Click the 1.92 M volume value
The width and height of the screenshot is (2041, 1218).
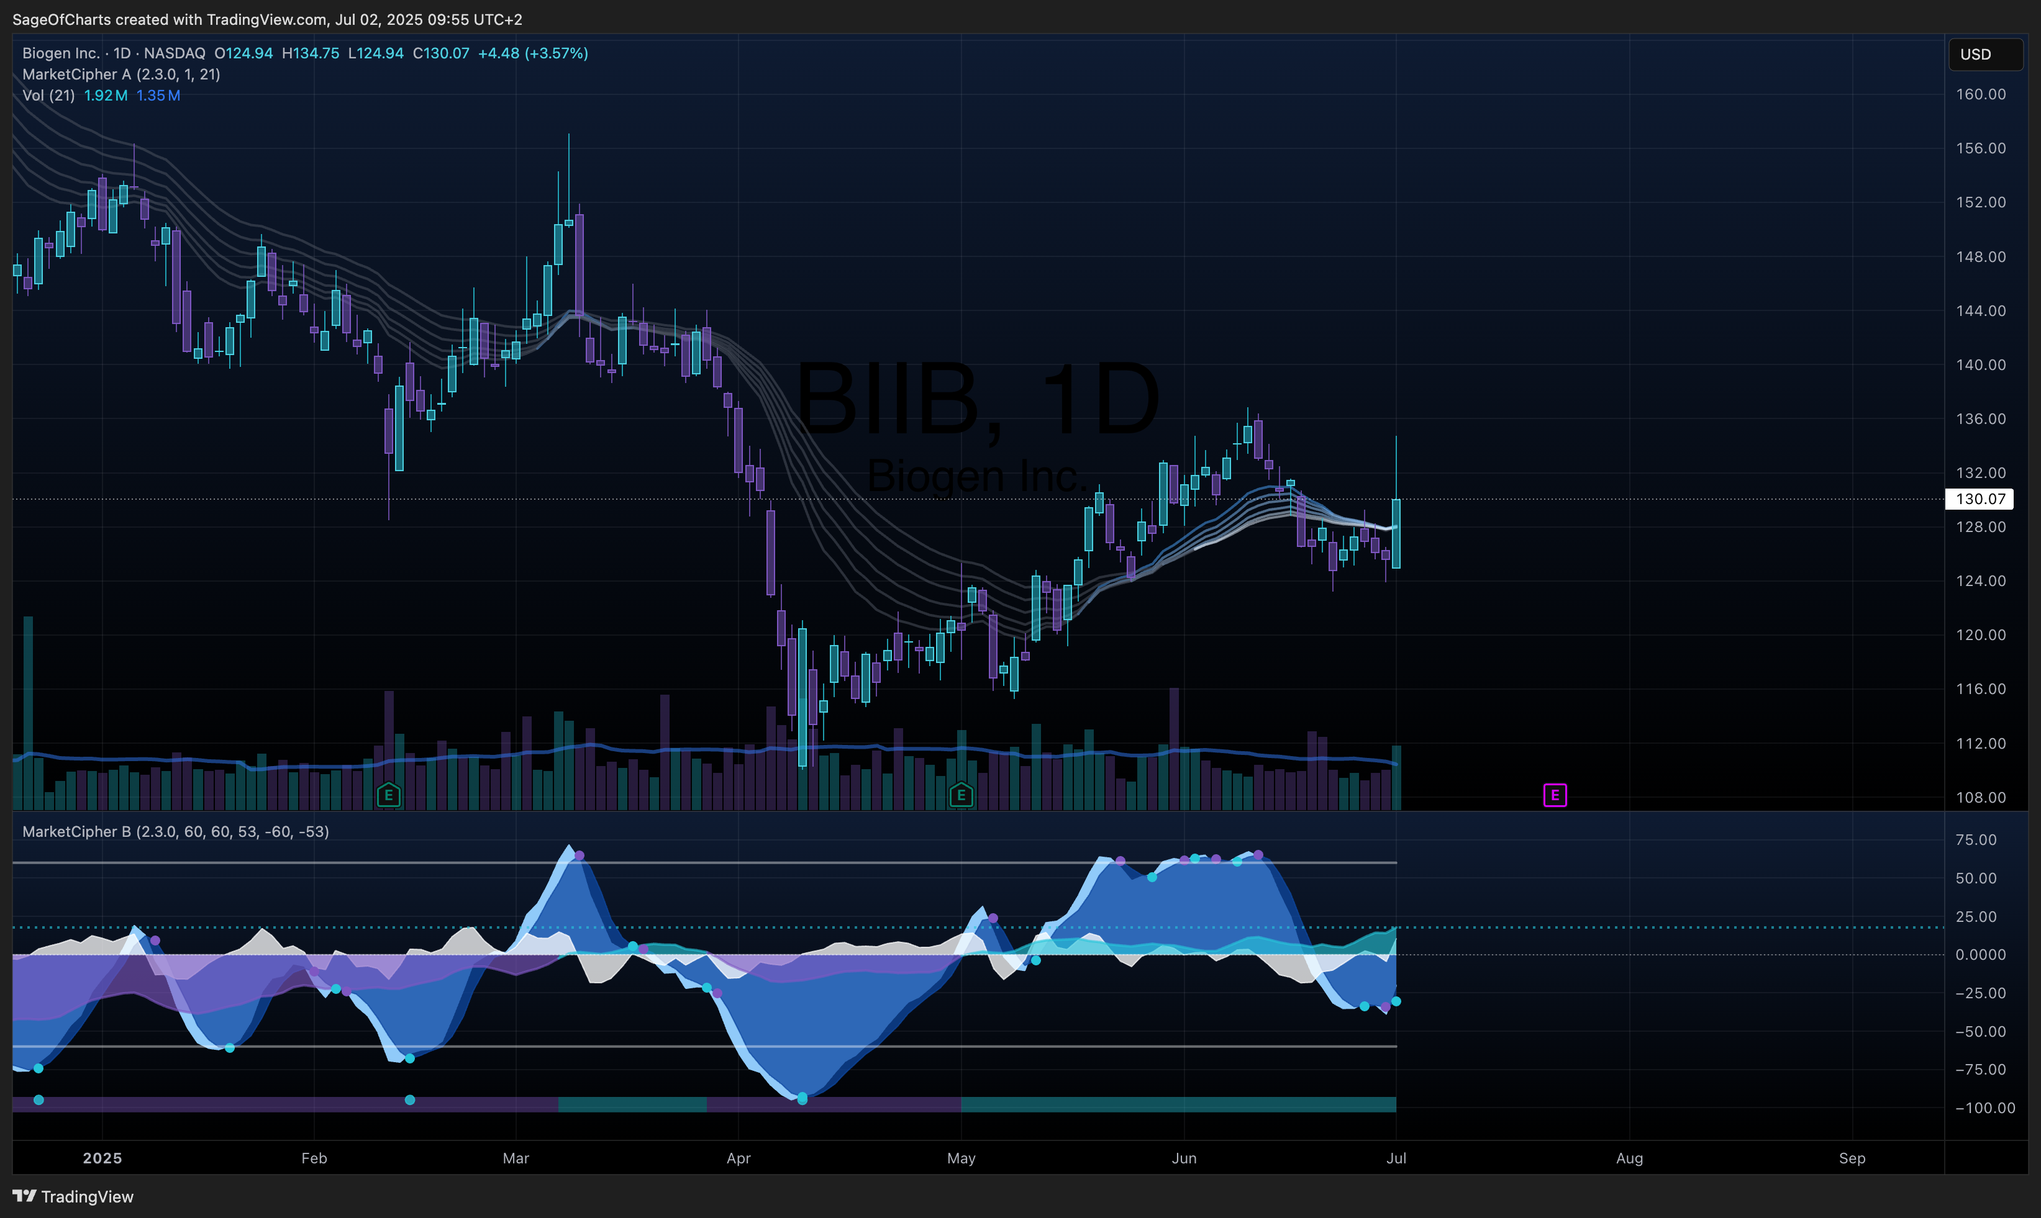pyautogui.click(x=106, y=95)
